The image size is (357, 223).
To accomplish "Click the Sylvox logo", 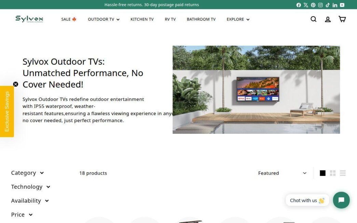I will 29,19.
